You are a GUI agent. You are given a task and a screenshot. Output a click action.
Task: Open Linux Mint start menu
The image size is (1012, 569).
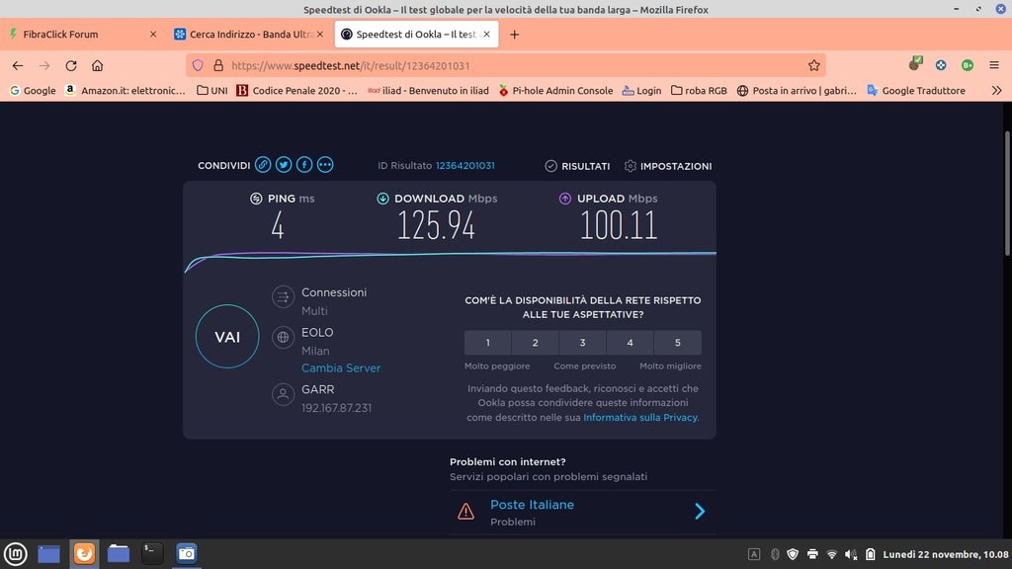tap(16, 553)
